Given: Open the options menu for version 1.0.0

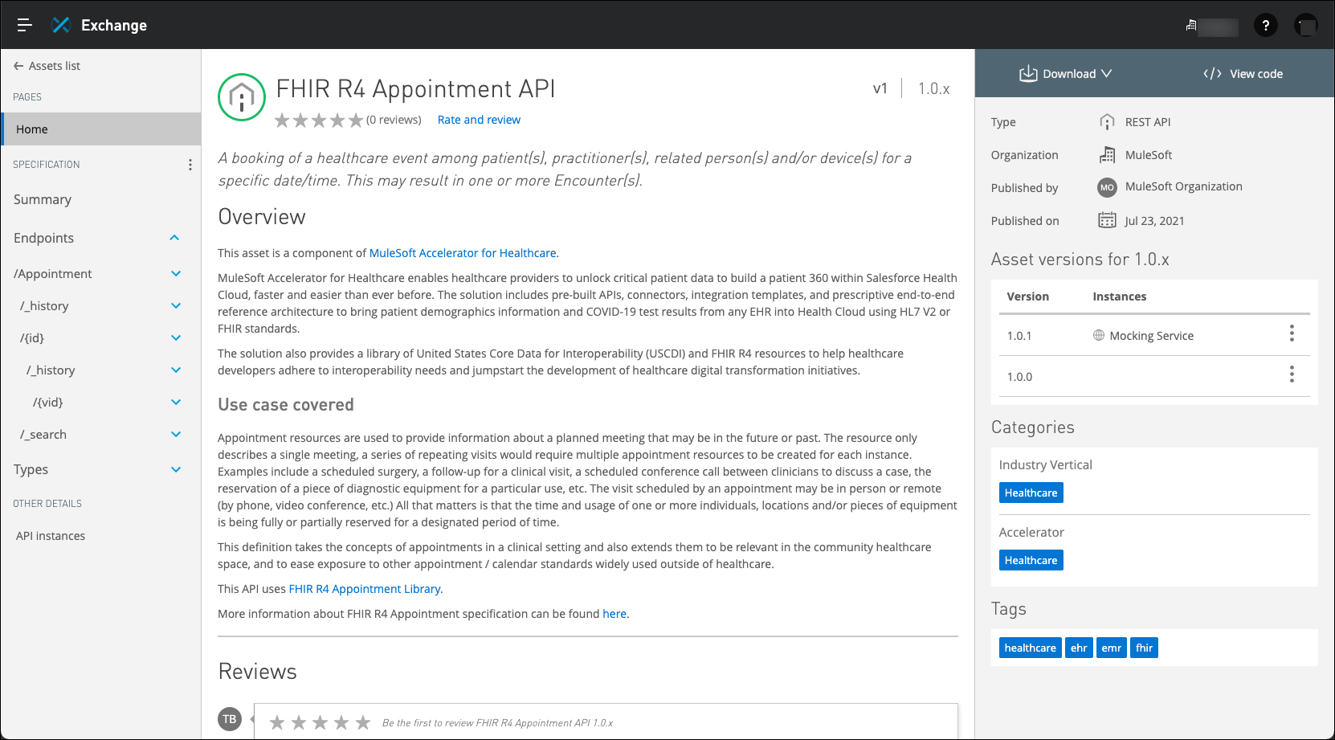Looking at the screenshot, I should pos(1292,374).
